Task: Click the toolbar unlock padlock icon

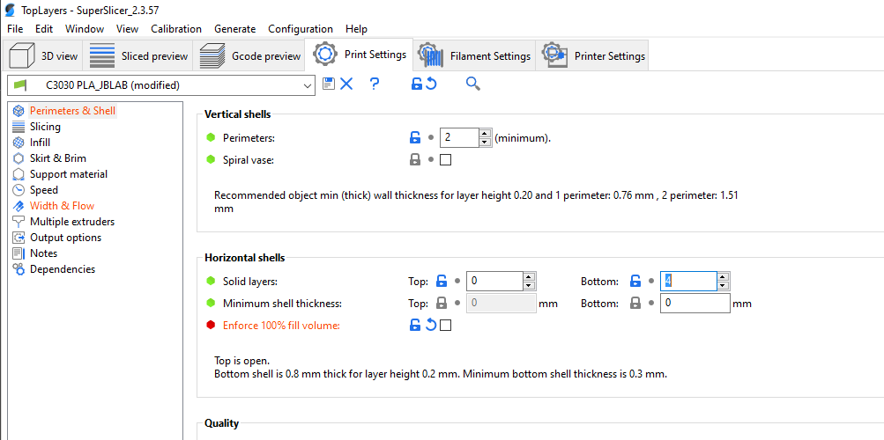Action: 416,84
